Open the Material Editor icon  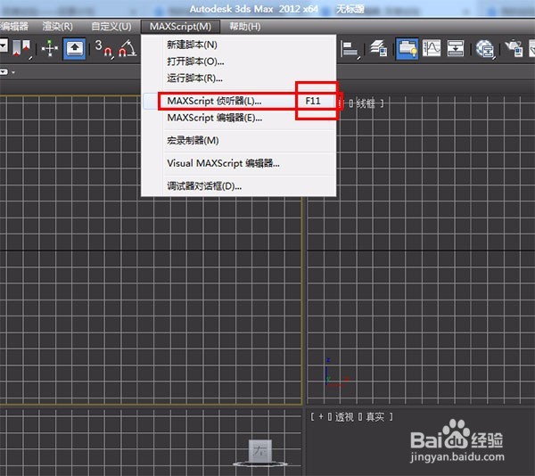pos(485,49)
